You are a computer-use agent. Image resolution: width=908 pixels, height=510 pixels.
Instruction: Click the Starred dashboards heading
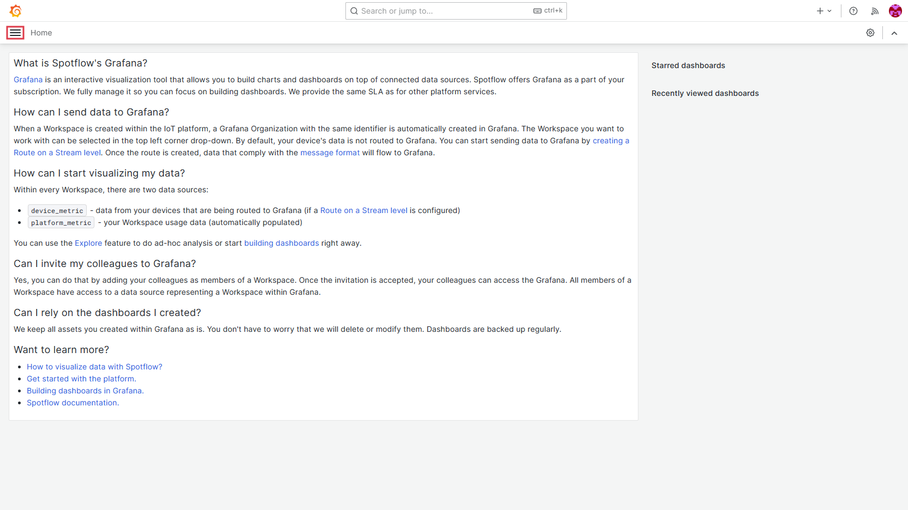(x=688, y=65)
